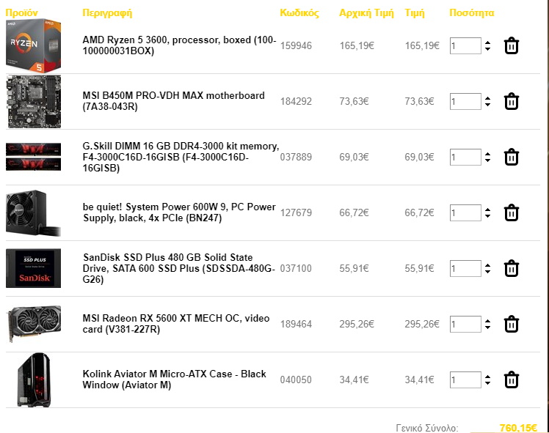Increase quantity of AMD Ryzen 5 3600
The height and width of the screenshot is (433, 549).
click(488, 42)
